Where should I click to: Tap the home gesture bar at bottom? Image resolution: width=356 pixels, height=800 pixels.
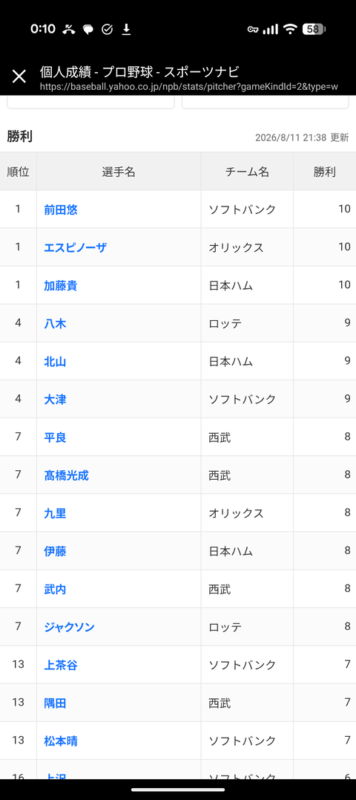[178, 790]
